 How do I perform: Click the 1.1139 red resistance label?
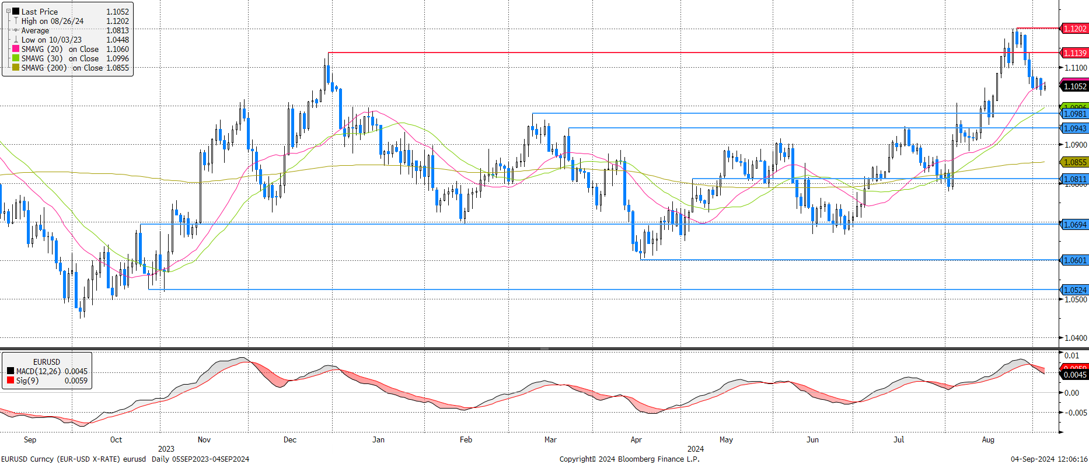point(1074,53)
